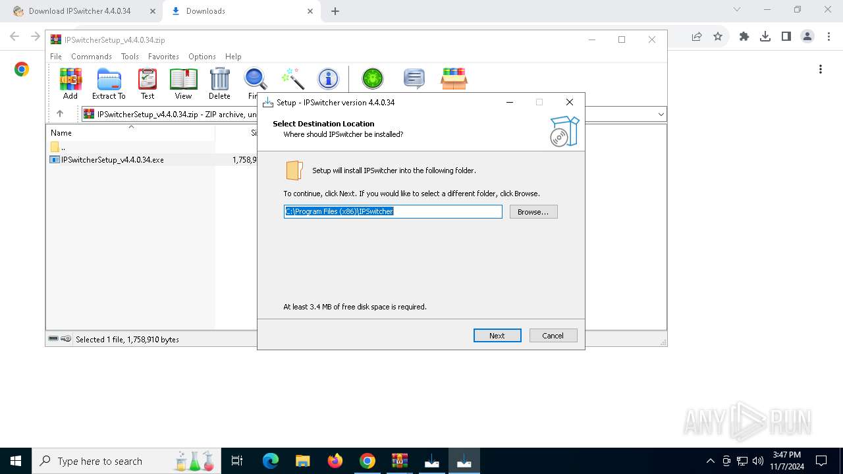Open the Chrome extensions puzzle icon

click(744, 37)
